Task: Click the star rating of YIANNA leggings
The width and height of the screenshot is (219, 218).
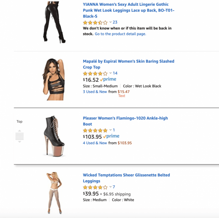Action: coord(95,23)
